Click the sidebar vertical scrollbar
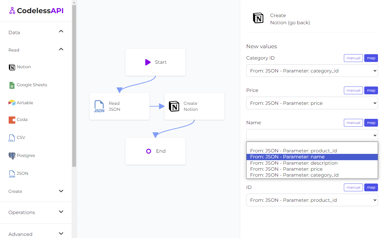Viewport: 384px width, 238px height. 74,85
